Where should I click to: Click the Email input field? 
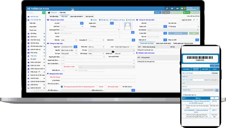90,36
